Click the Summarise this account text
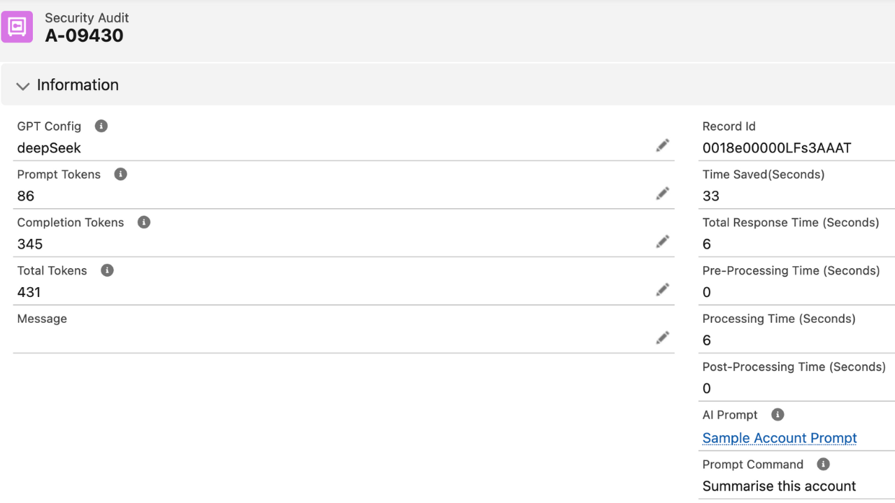 coord(778,486)
